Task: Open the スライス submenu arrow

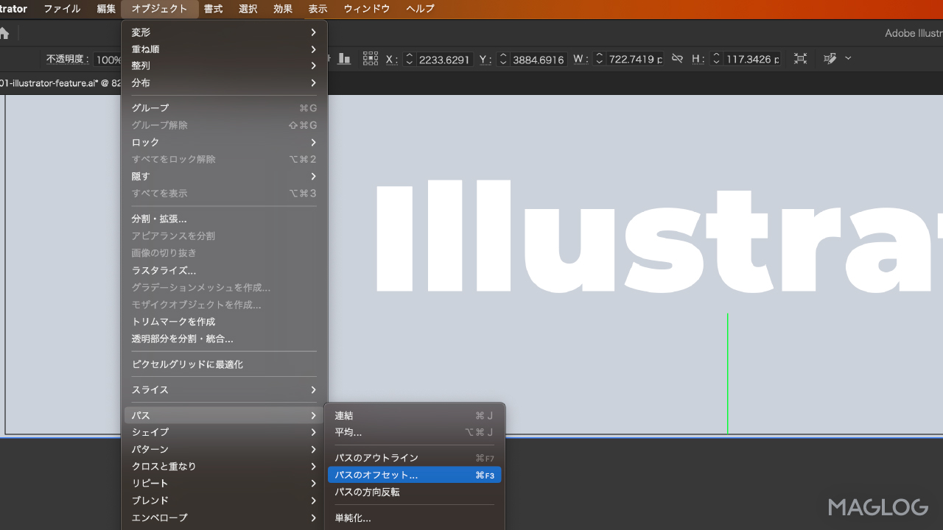Action: coord(313,390)
